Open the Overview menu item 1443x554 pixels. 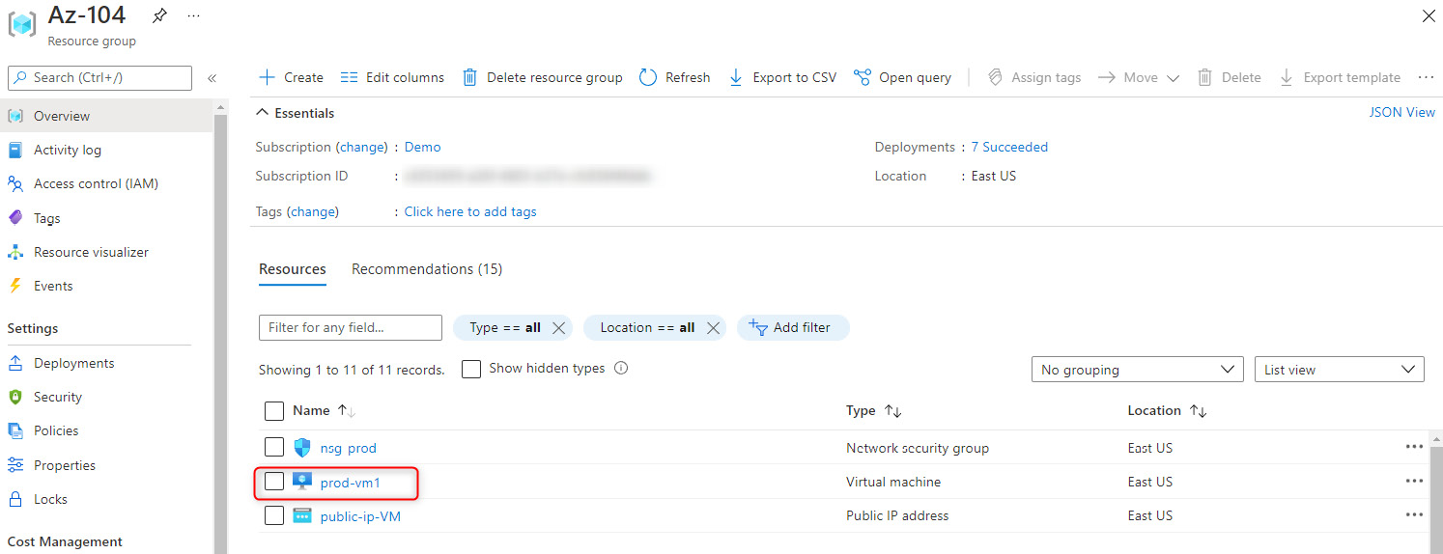[106, 116]
